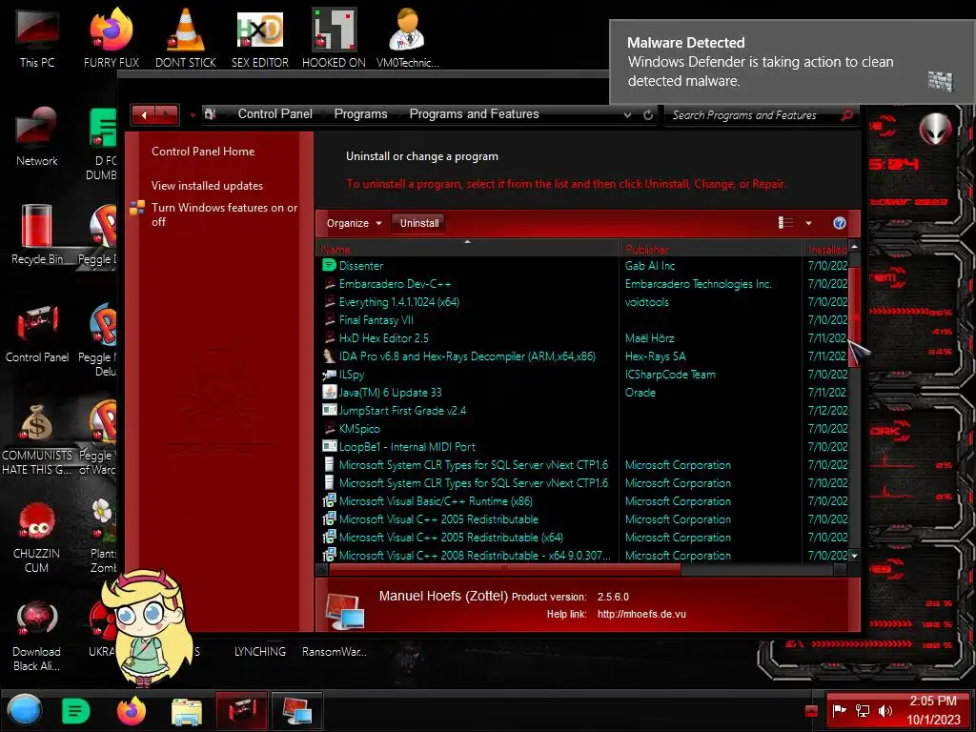Viewport: 976px width, 732px height.
Task: Click Control Panel in the breadcrumb
Action: pos(275,114)
